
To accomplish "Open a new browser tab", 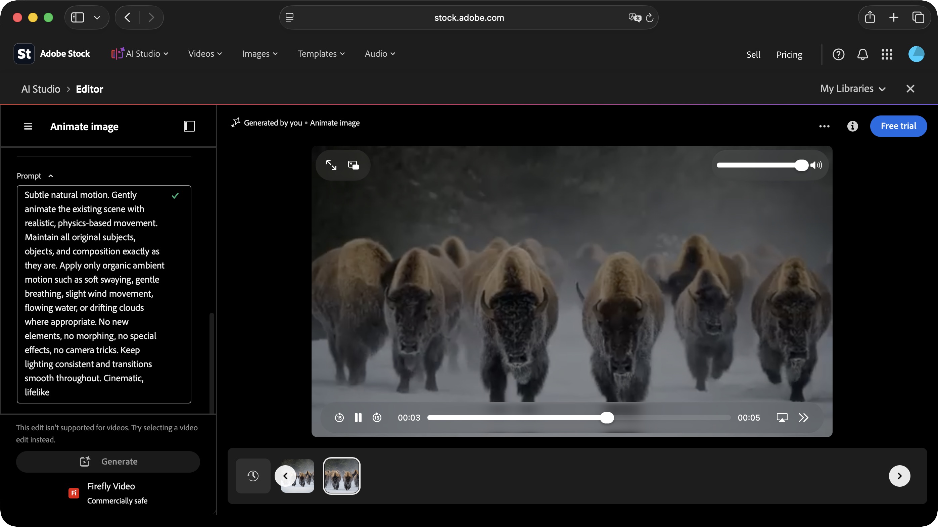I will (x=894, y=17).
